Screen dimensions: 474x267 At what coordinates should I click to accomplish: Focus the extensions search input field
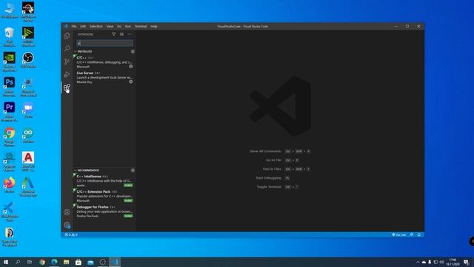pos(104,43)
